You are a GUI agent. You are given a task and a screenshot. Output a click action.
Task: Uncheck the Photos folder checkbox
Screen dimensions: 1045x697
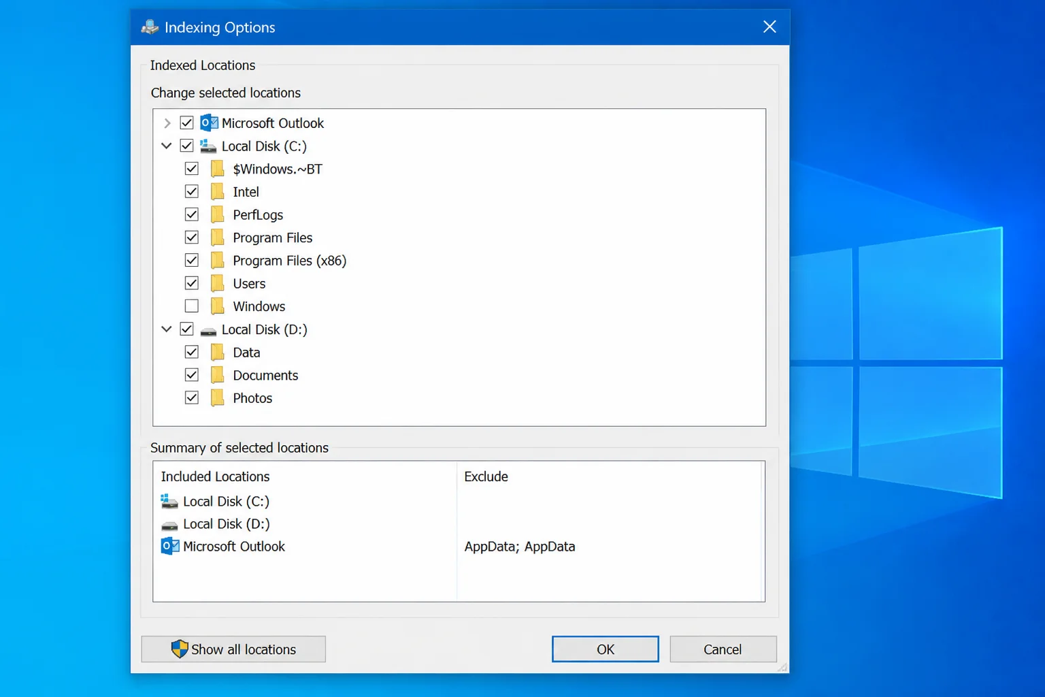pos(192,398)
